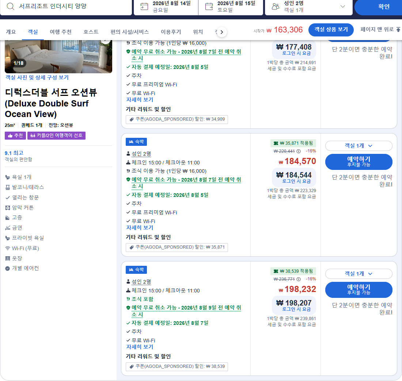Click the 추천 thumbs-up badge
This screenshot has width=402, height=381.
[15, 136]
